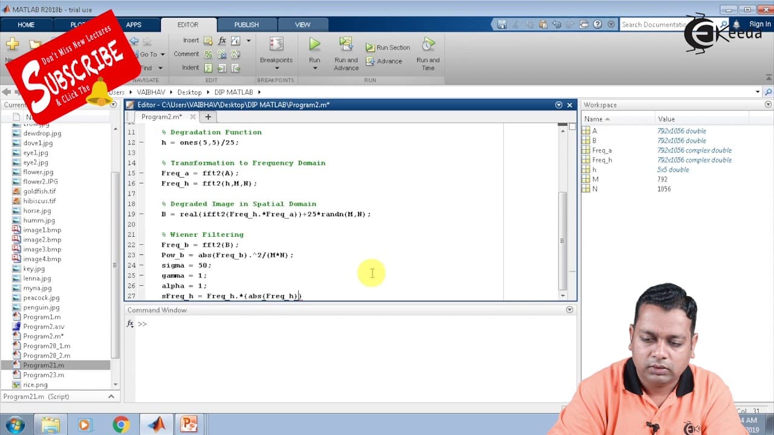Click the Decrease Indent icon

[x=235, y=68]
